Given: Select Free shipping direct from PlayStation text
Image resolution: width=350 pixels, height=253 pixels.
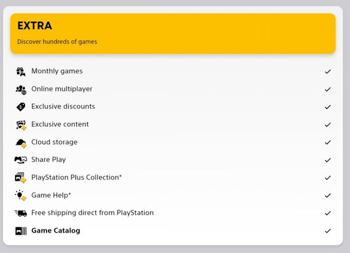Looking at the screenshot, I should coord(93,212).
